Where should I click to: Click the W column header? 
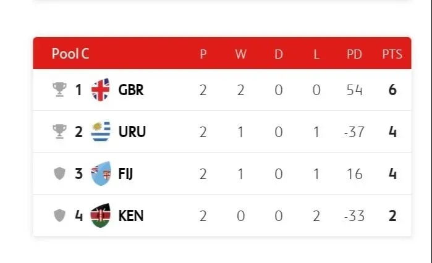click(x=240, y=54)
